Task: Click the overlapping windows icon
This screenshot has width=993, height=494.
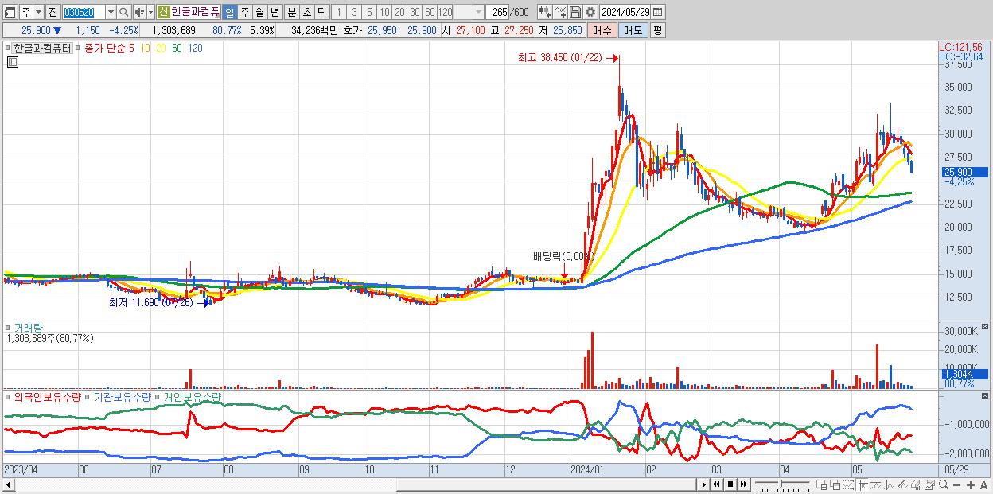Action: point(835,484)
